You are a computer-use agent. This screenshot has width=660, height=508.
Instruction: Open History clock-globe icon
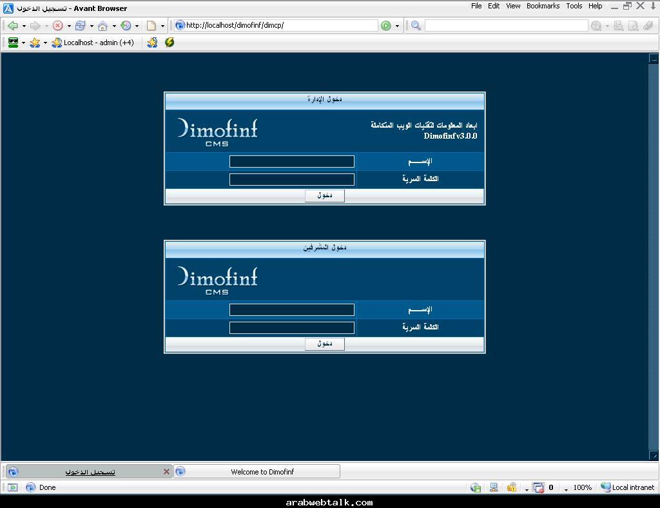coord(126,26)
